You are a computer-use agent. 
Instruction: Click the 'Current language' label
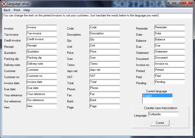[x=157, y=91]
